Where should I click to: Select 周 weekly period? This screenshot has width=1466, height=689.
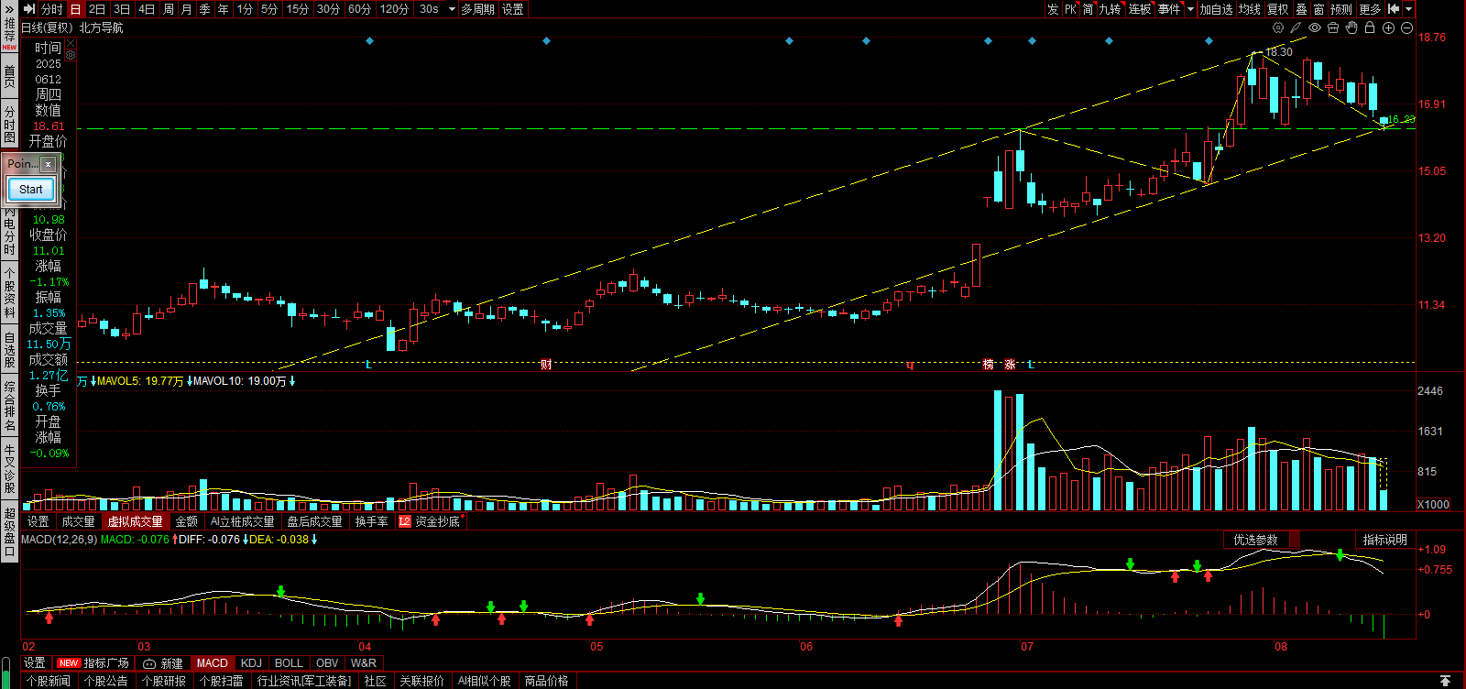point(168,9)
